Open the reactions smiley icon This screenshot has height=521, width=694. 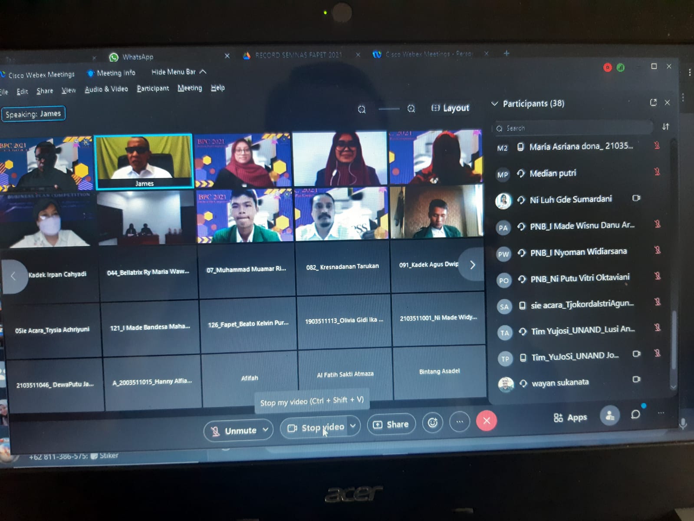point(432,422)
